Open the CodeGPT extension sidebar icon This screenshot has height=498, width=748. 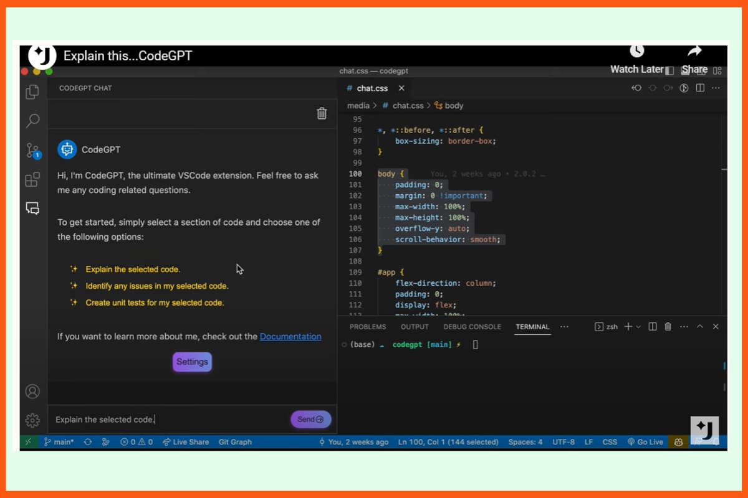tap(33, 208)
